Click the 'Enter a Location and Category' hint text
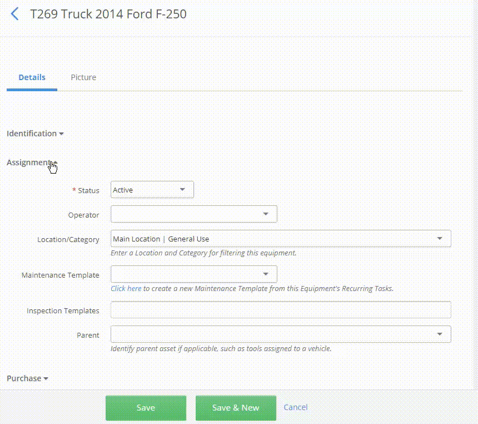The height and width of the screenshot is (424, 478). pos(203,253)
